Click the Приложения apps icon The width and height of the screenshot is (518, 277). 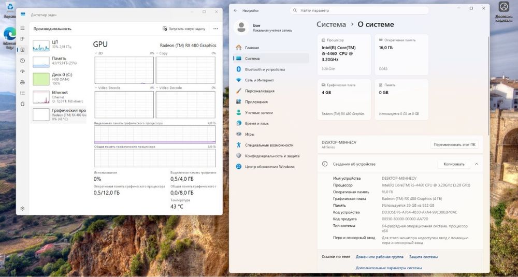coord(239,101)
